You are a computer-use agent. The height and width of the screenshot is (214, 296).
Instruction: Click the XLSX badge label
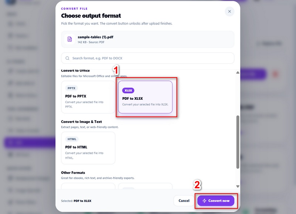[x=128, y=90]
